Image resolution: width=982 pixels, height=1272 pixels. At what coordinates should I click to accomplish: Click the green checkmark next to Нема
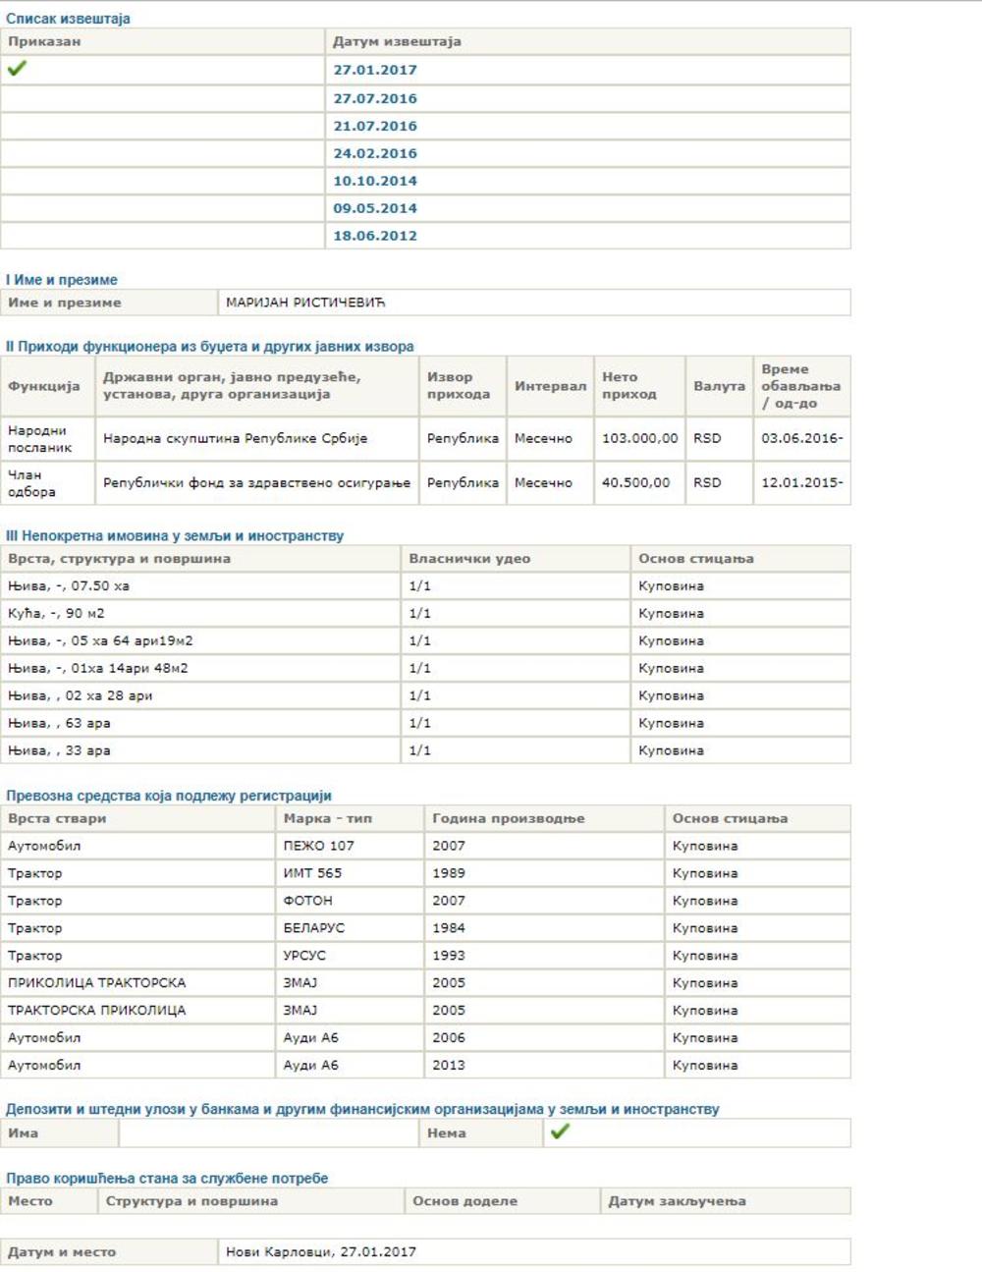click(x=560, y=1132)
